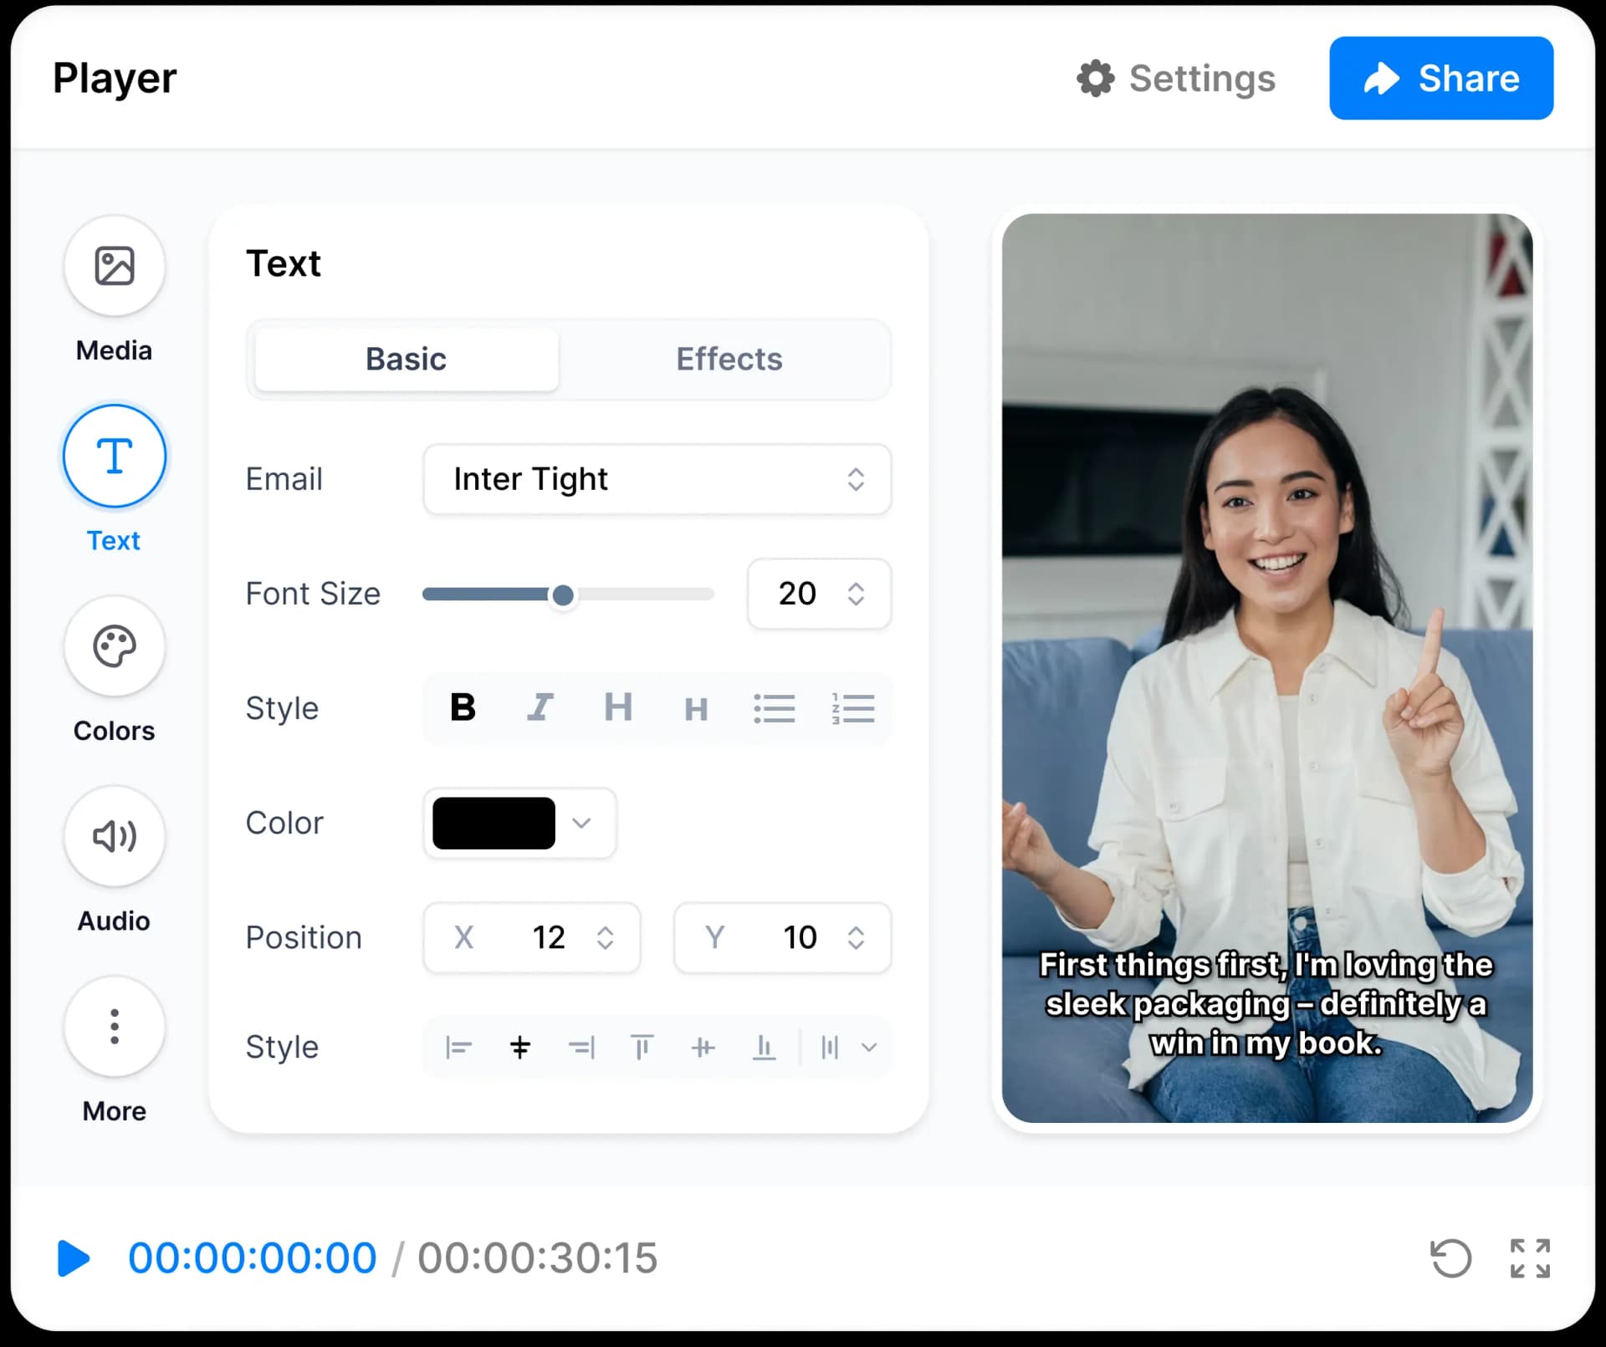Drag the Font Size slider

point(561,594)
